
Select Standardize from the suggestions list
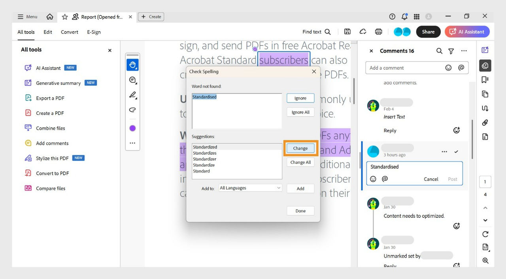tap(204, 165)
